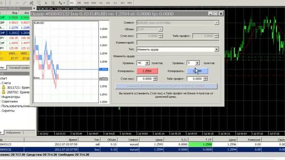
Task: Select the Скрипты node in Navigator
Action: [8, 111]
